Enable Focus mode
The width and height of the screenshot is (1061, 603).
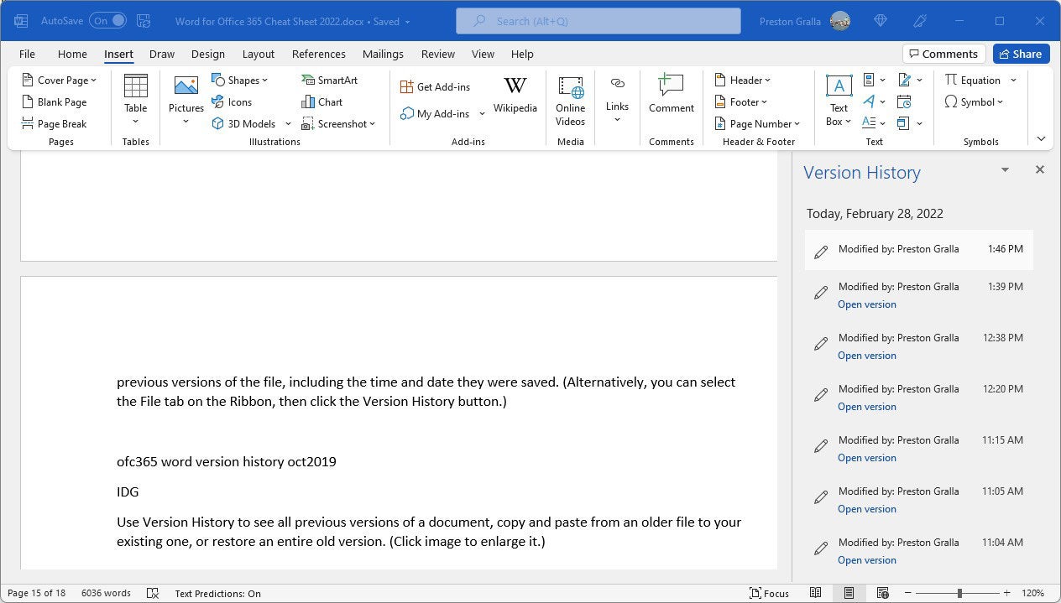pos(769,593)
